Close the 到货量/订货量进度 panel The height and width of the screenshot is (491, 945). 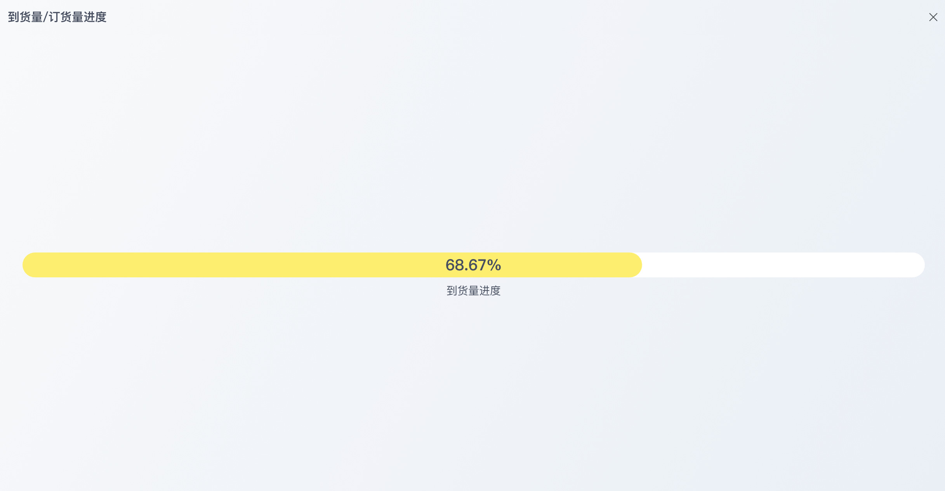[933, 17]
